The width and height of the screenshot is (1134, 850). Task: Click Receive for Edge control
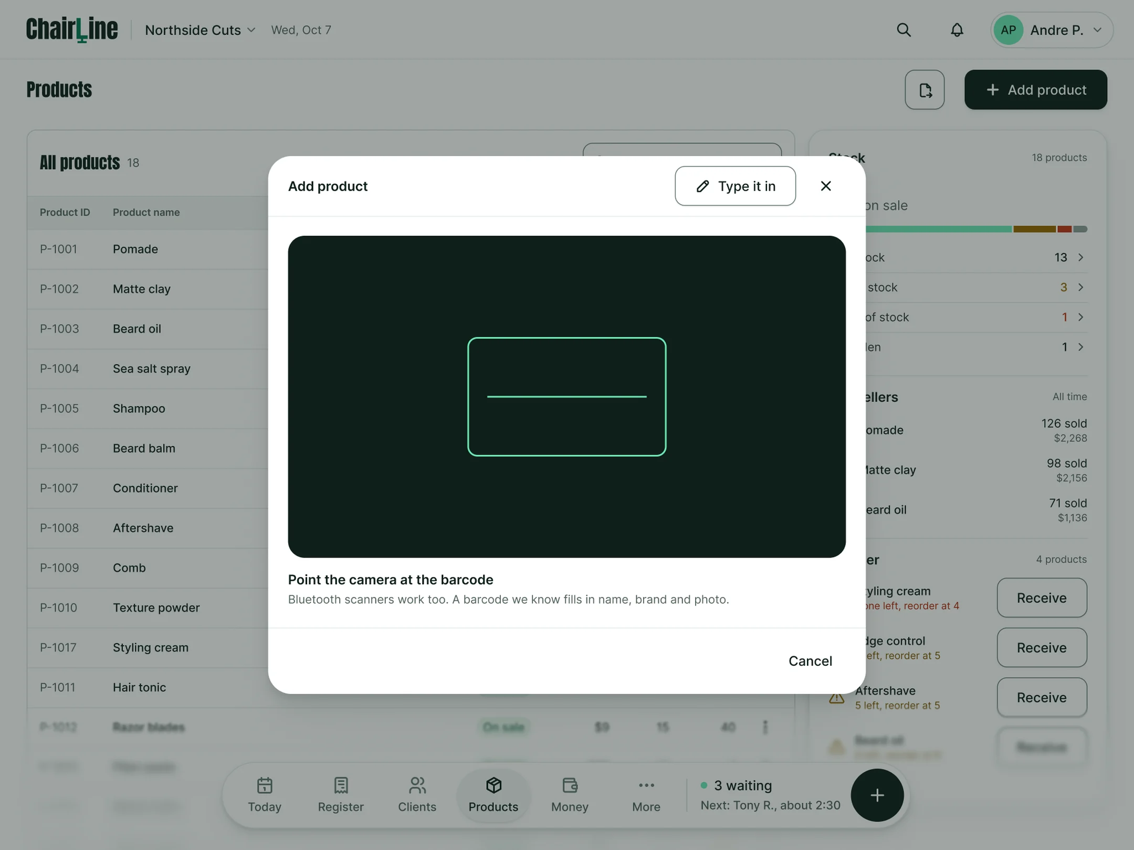pyautogui.click(x=1042, y=647)
